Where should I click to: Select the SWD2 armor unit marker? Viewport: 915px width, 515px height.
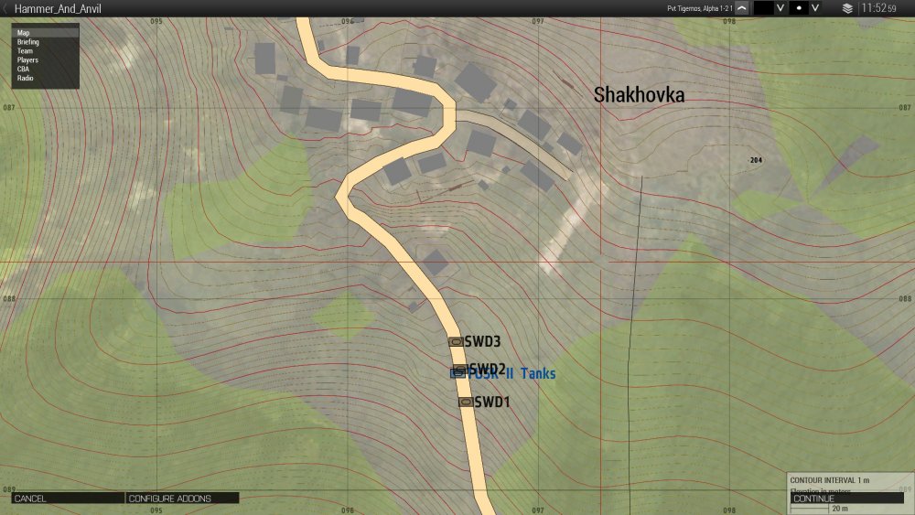coord(460,369)
